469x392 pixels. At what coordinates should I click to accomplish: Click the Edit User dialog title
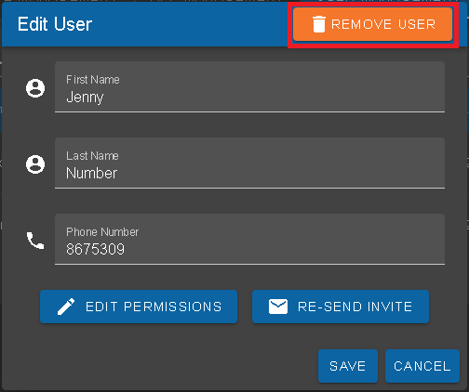pos(55,24)
